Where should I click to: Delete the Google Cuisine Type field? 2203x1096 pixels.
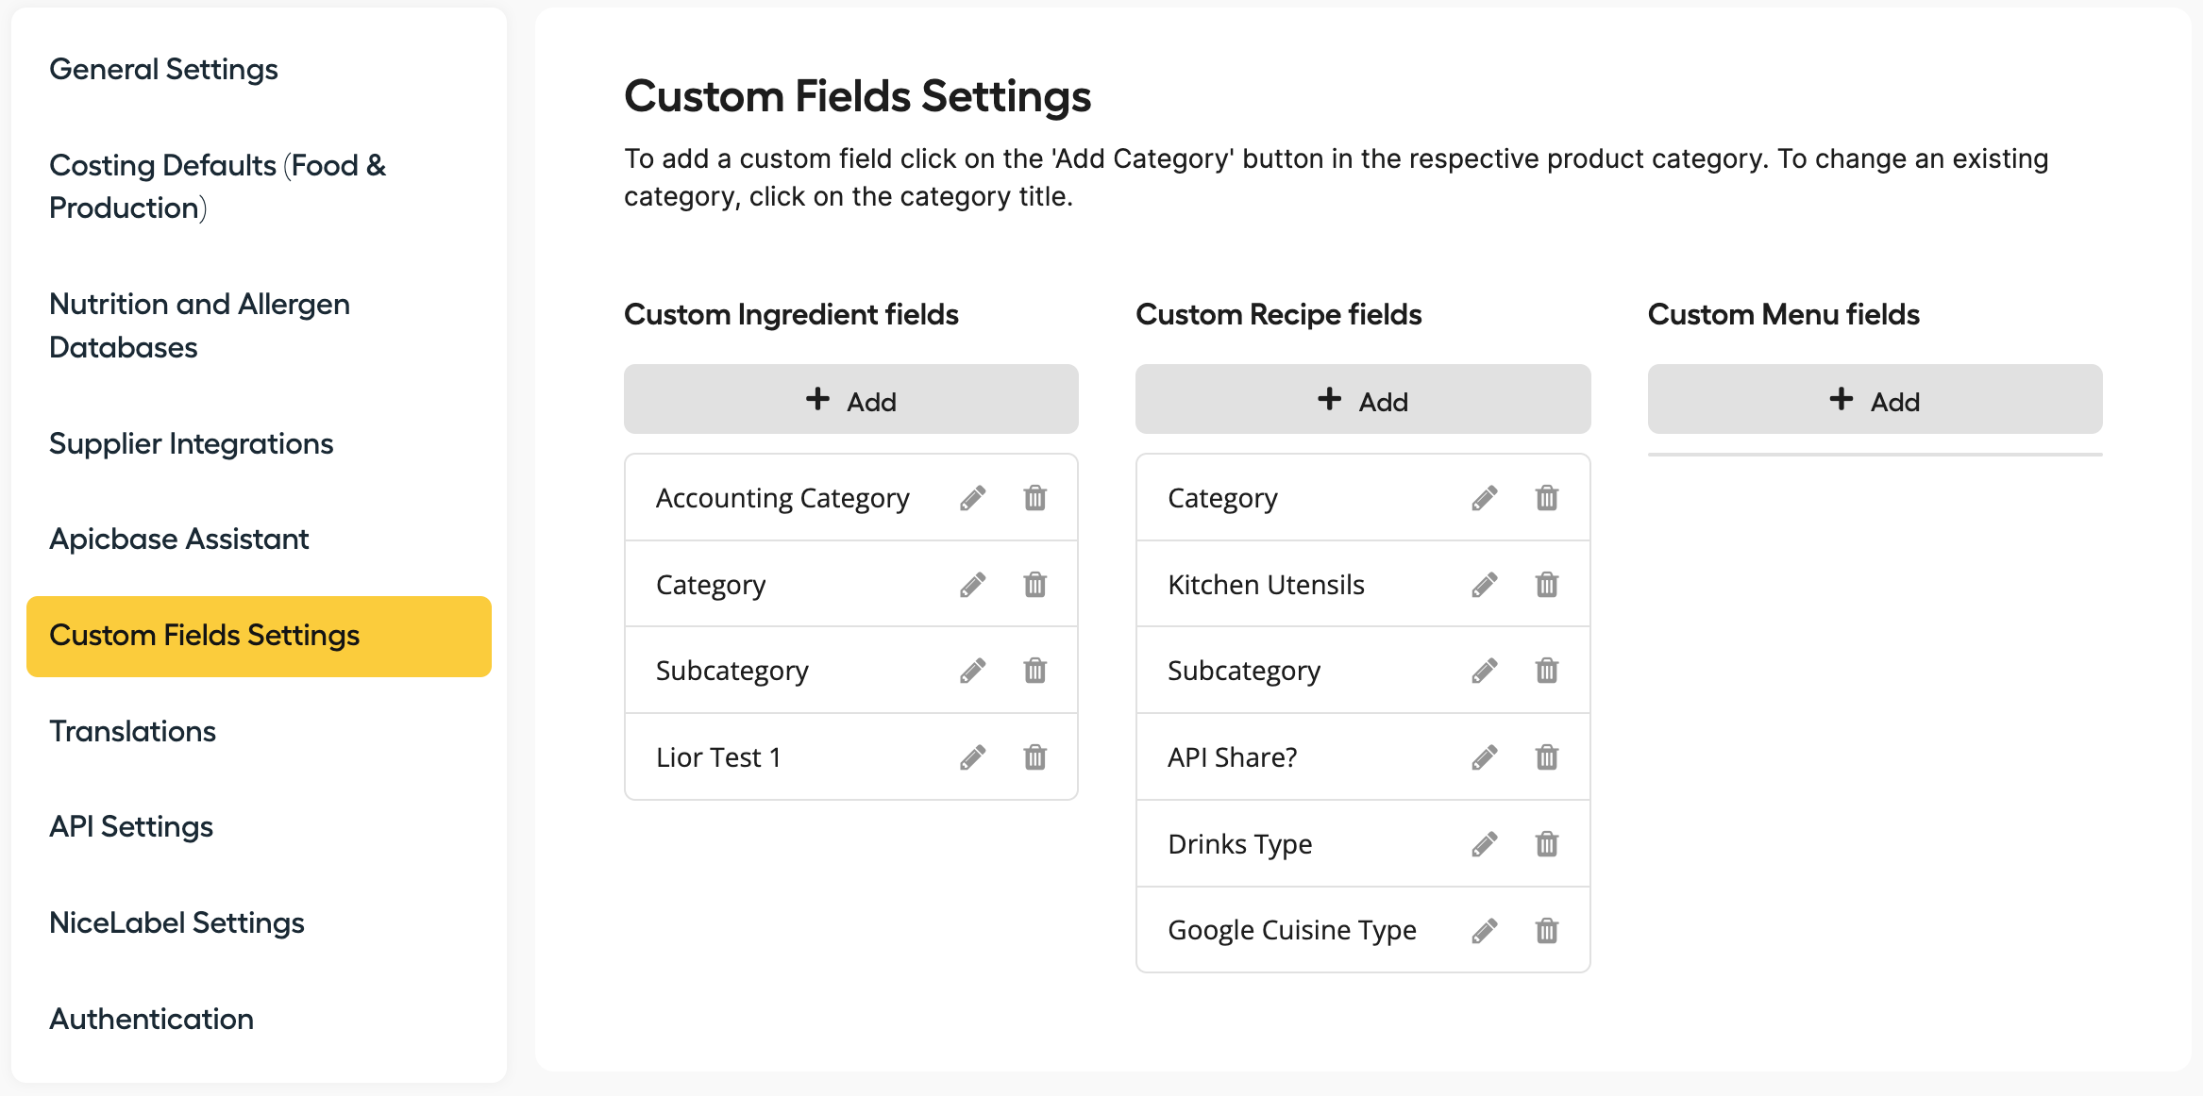point(1547,931)
